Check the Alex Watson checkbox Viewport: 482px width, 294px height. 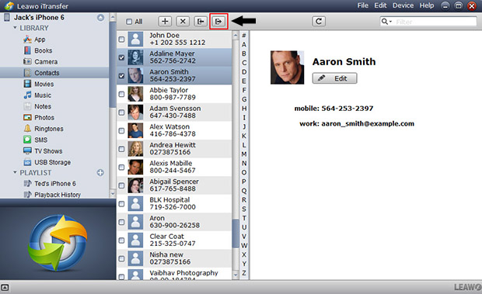pyautogui.click(x=121, y=130)
